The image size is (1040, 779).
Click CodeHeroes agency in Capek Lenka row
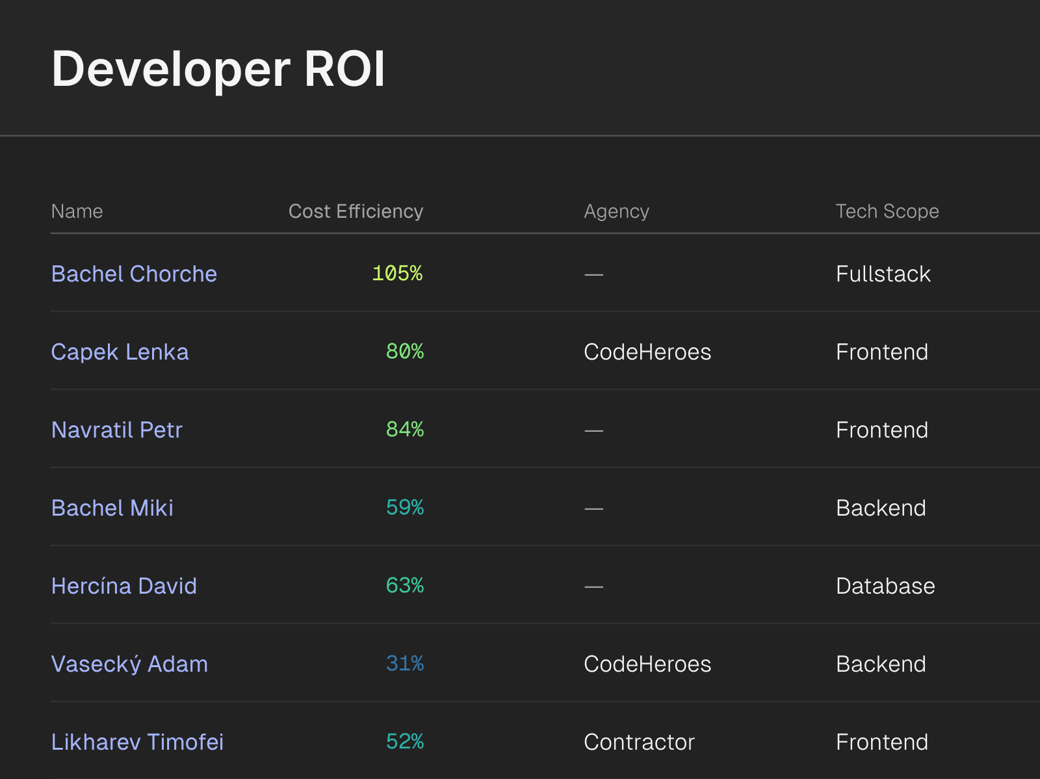point(647,352)
